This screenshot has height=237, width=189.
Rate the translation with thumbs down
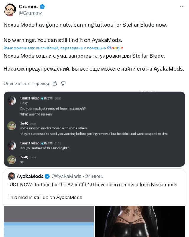click(63, 84)
